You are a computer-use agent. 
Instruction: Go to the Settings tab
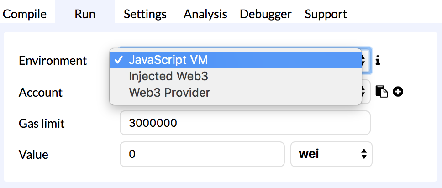coord(145,14)
